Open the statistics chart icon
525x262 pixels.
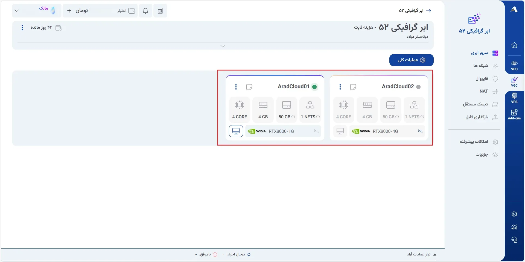click(x=514, y=227)
